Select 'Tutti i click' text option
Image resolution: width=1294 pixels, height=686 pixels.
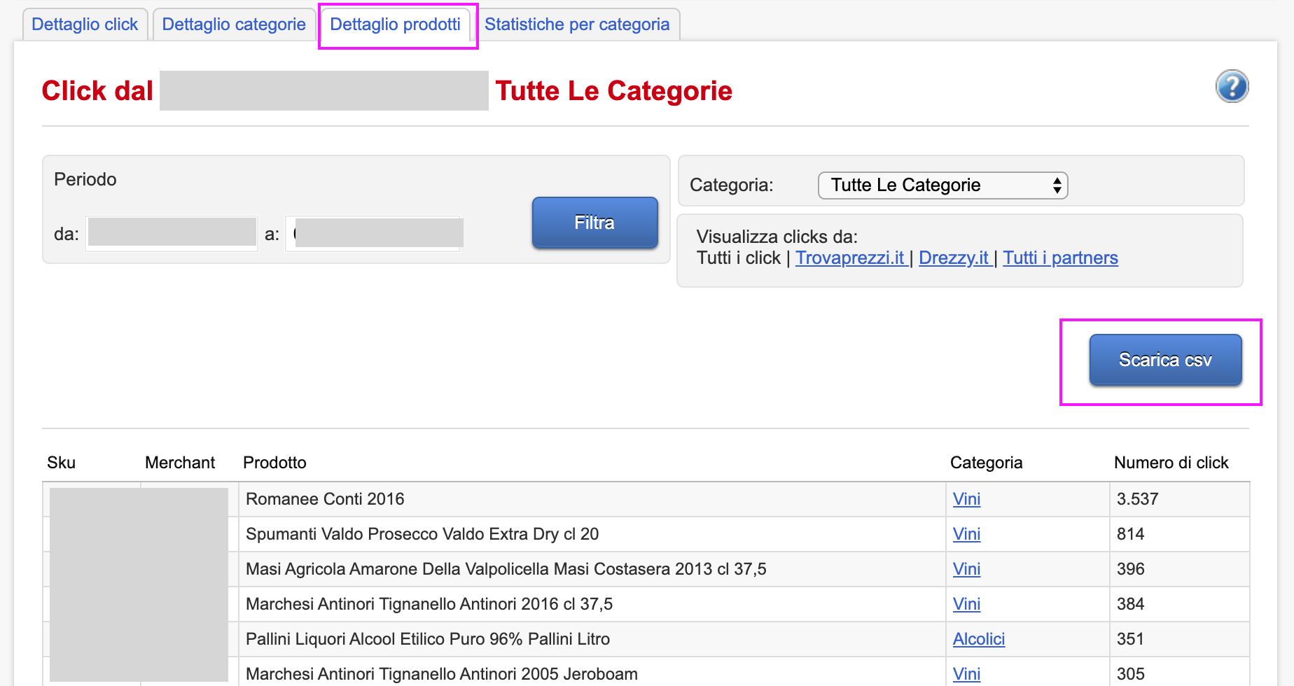[x=739, y=258]
